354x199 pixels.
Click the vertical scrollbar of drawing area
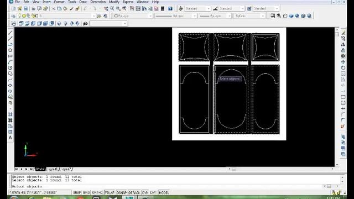pos(337,97)
